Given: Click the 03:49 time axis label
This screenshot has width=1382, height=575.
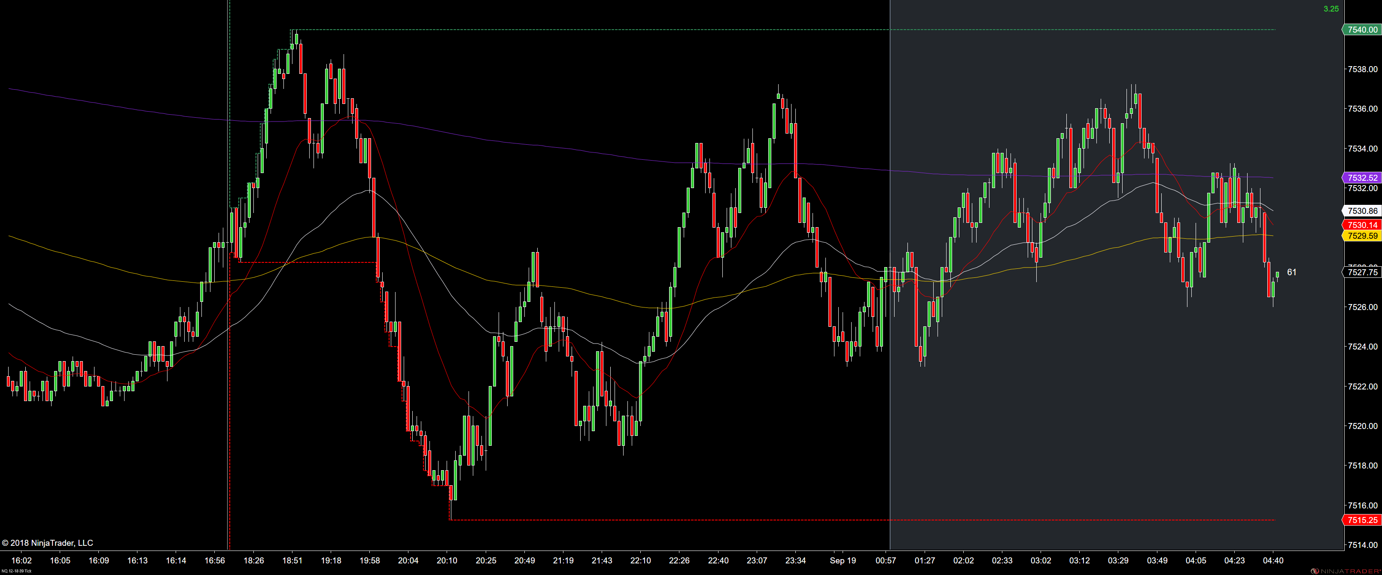Looking at the screenshot, I should (1157, 560).
